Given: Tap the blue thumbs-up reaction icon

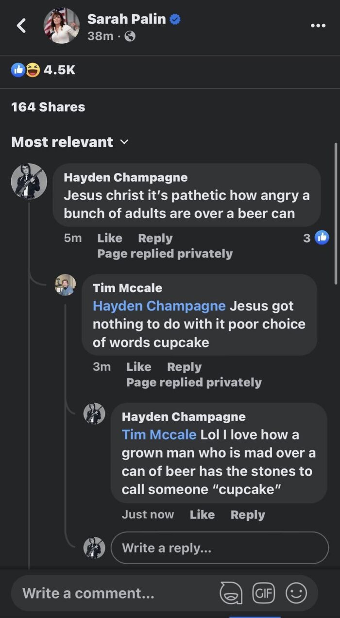Looking at the screenshot, I should click(17, 69).
